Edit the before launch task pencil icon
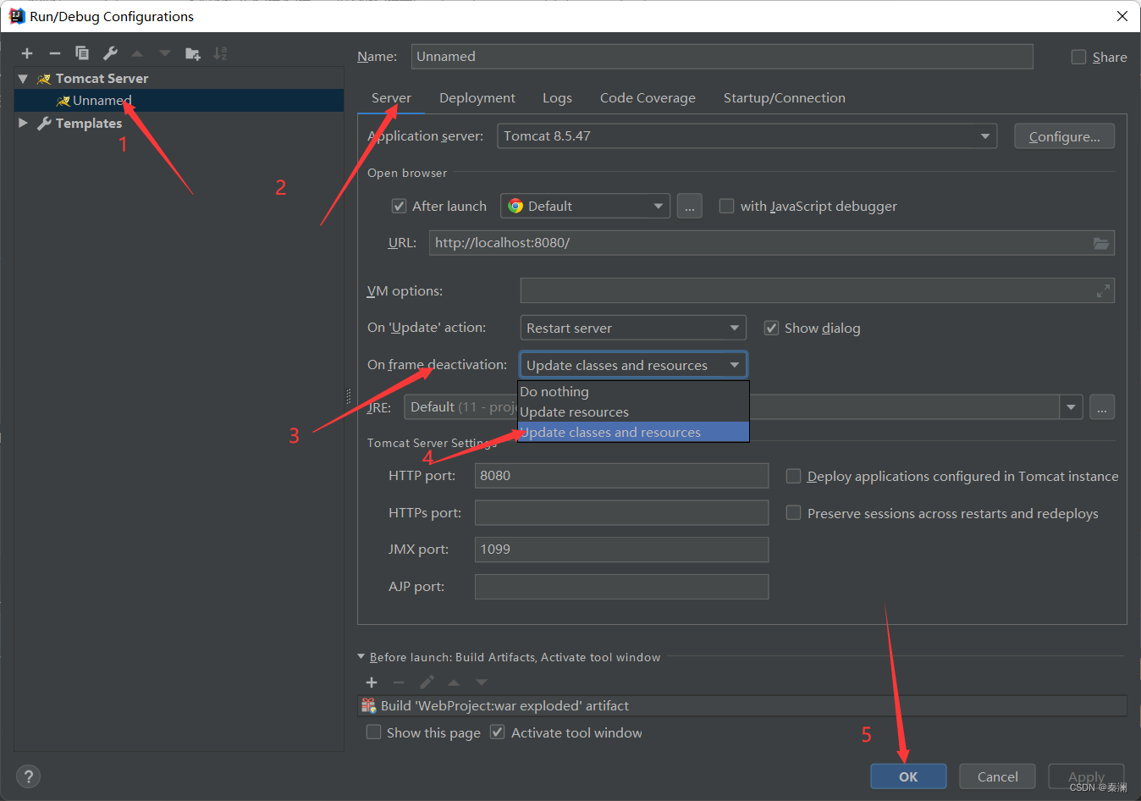The height and width of the screenshot is (801, 1141). point(427,682)
